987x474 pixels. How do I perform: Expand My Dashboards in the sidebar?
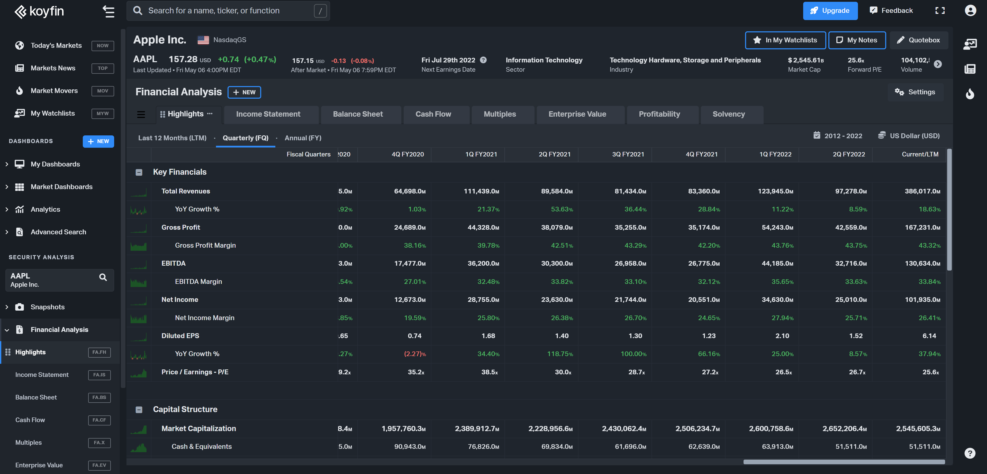(7, 164)
